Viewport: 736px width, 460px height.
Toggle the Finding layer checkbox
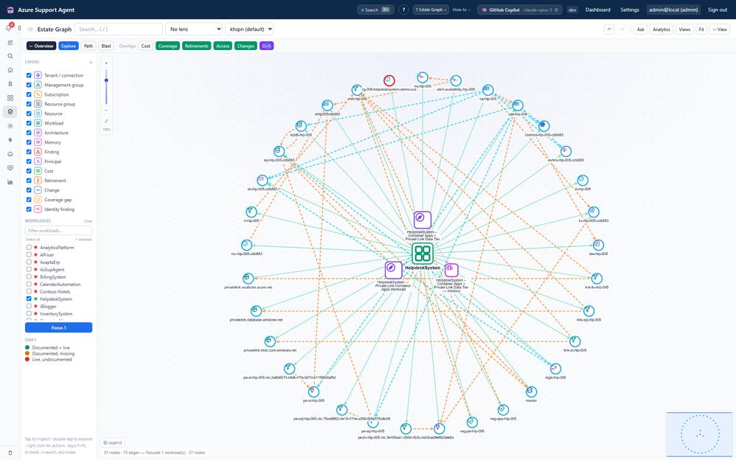[x=29, y=152]
